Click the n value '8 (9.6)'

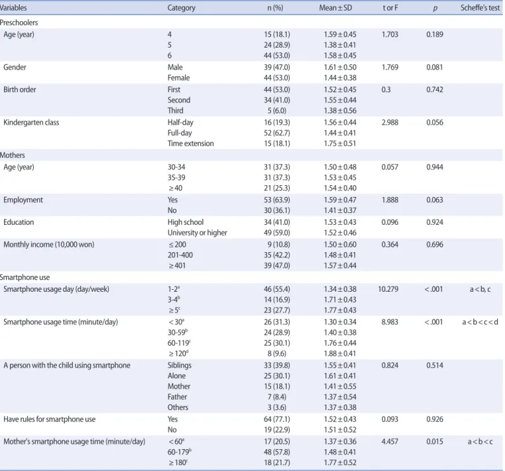click(x=277, y=354)
